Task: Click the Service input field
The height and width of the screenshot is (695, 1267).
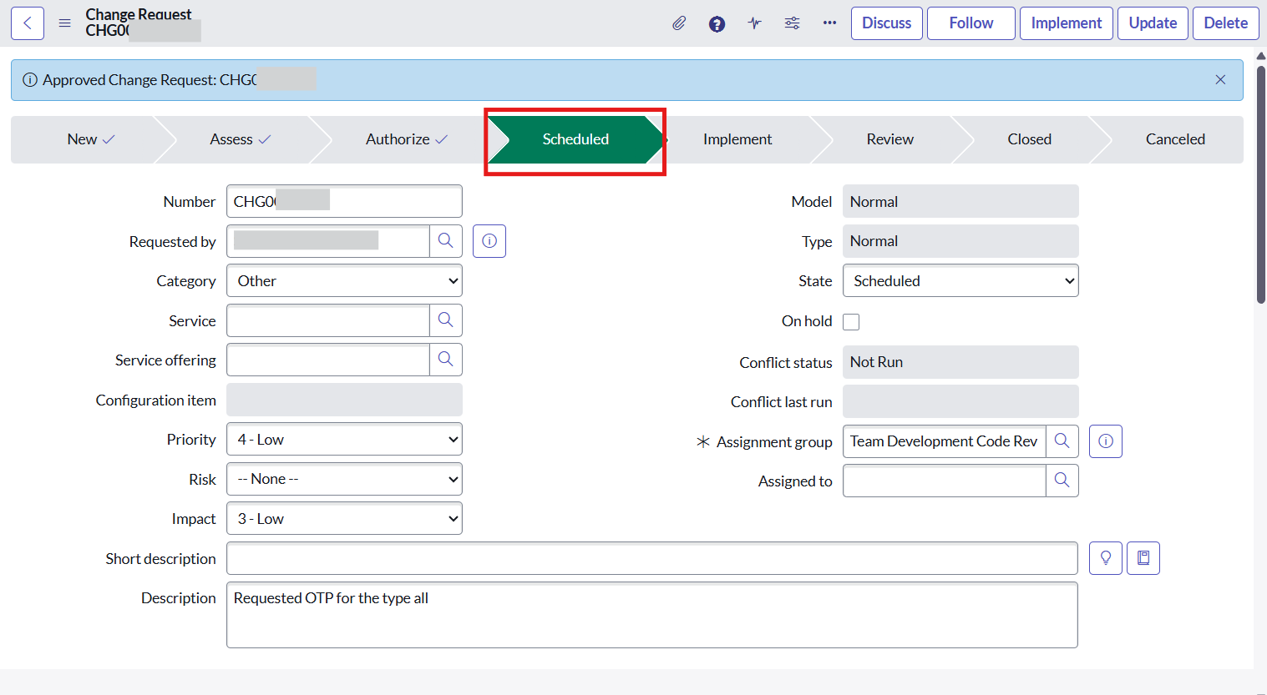Action: (328, 320)
